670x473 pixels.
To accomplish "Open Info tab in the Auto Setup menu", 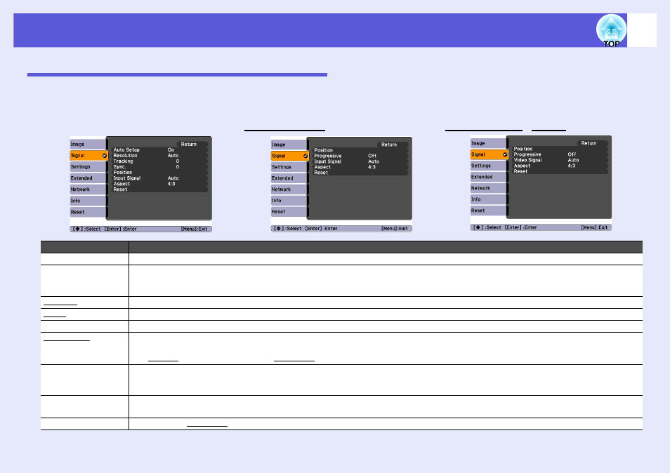I will point(88,201).
